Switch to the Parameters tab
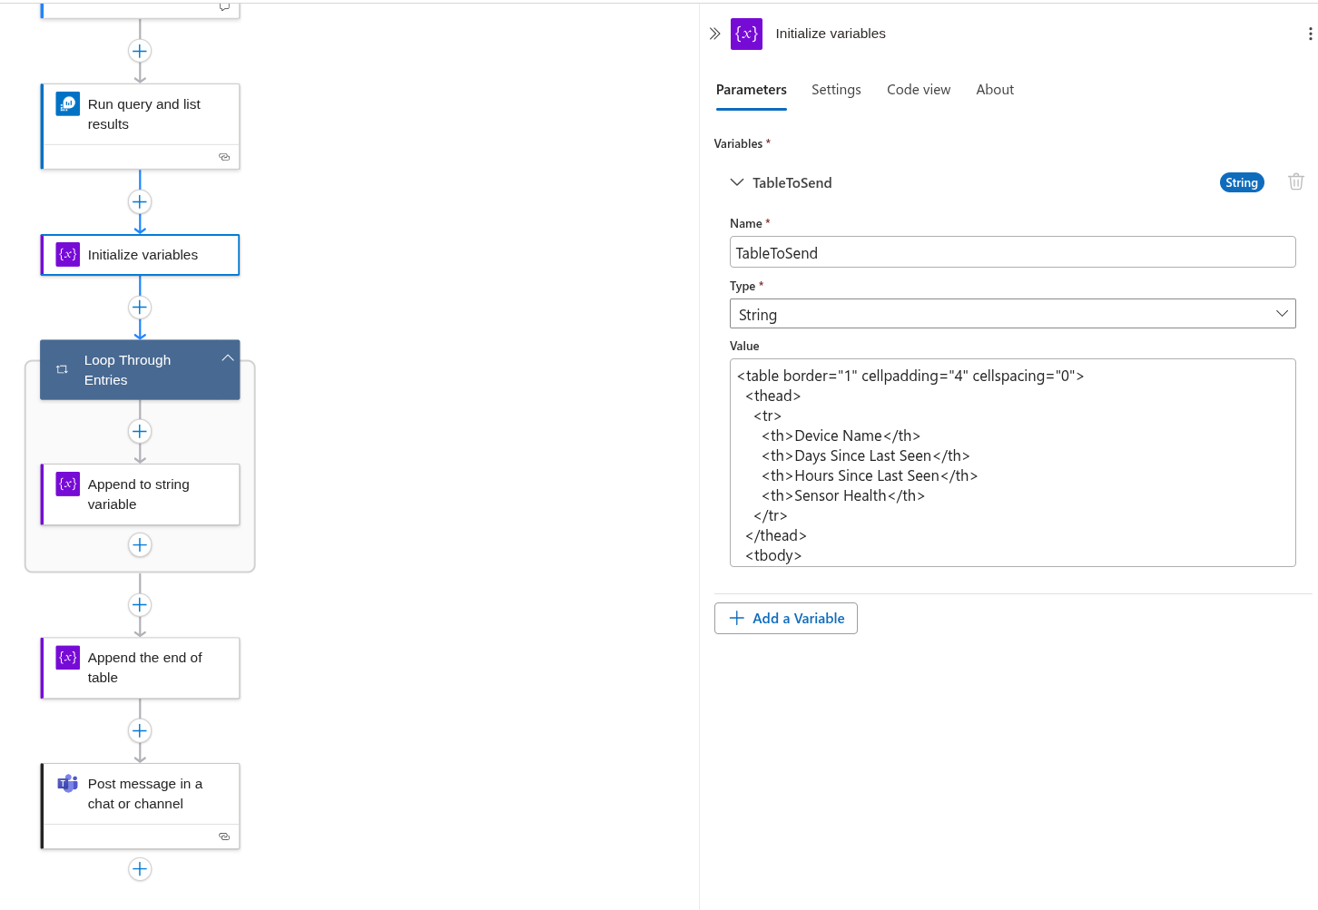This screenshot has height=910, width=1318. 751,90
